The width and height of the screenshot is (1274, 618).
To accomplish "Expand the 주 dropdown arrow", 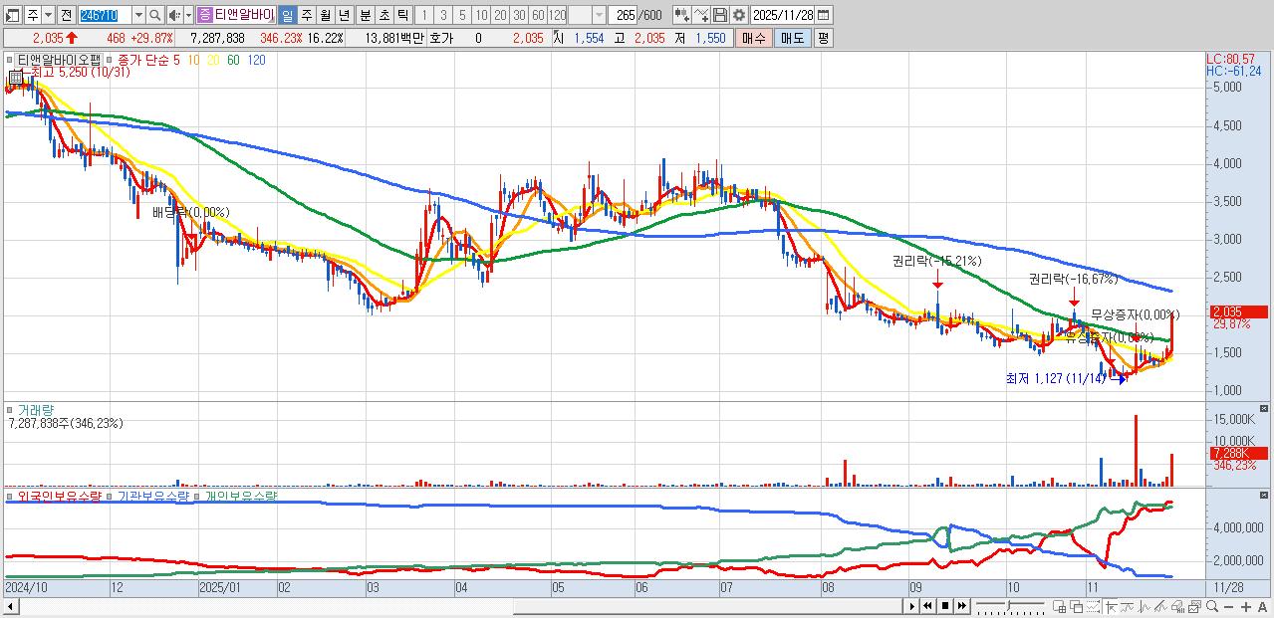I will pos(48,15).
